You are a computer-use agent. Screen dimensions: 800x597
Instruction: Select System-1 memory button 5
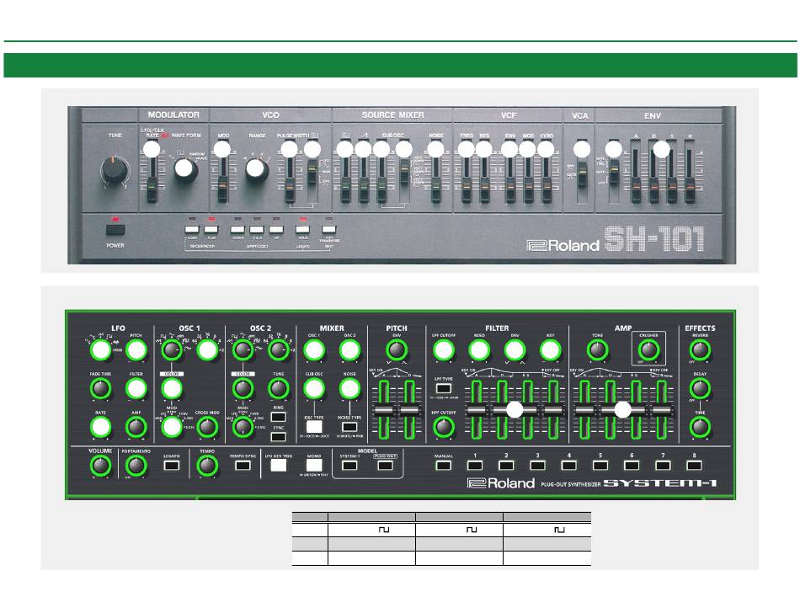600,466
